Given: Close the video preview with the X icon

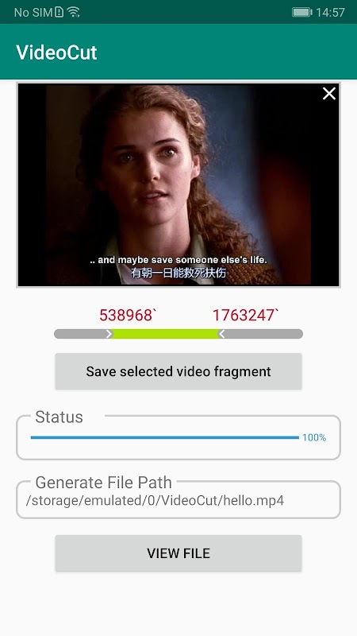Looking at the screenshot, I should click(329, 94).
